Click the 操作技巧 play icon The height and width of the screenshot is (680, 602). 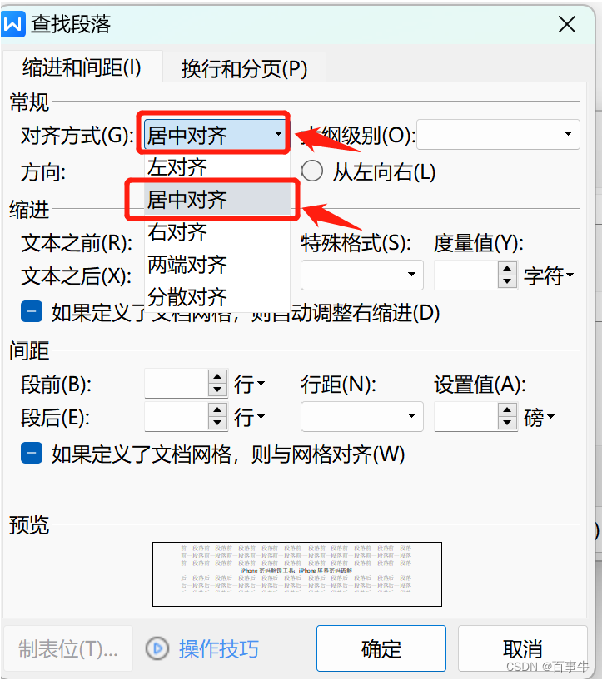pos(157,648)
